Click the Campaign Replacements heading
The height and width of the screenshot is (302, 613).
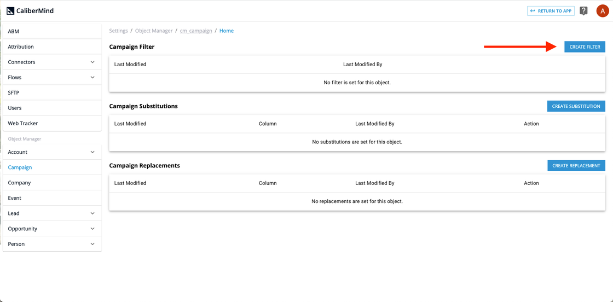(x=144, y=166)
